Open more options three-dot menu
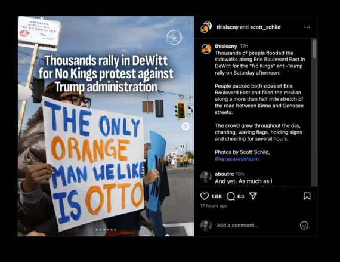Image resolution: width=340 pixels, height=262 pixels. click(x=307, y=27)
